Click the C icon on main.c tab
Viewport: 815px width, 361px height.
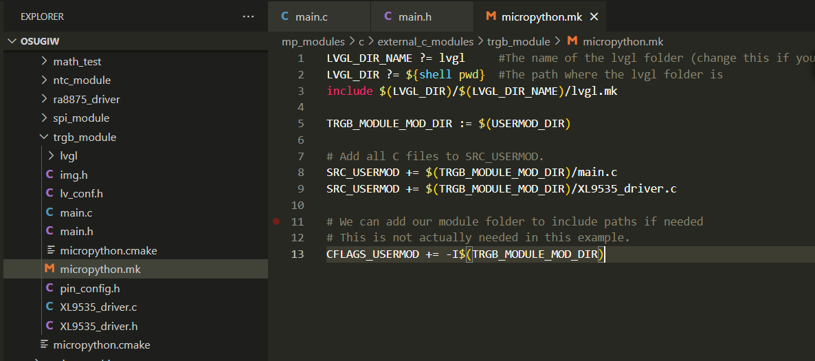[284, 17]
